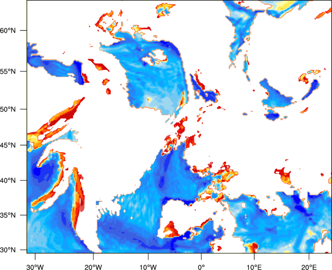
Task: Click the 45°N latitude label
Action: (8, 145)
